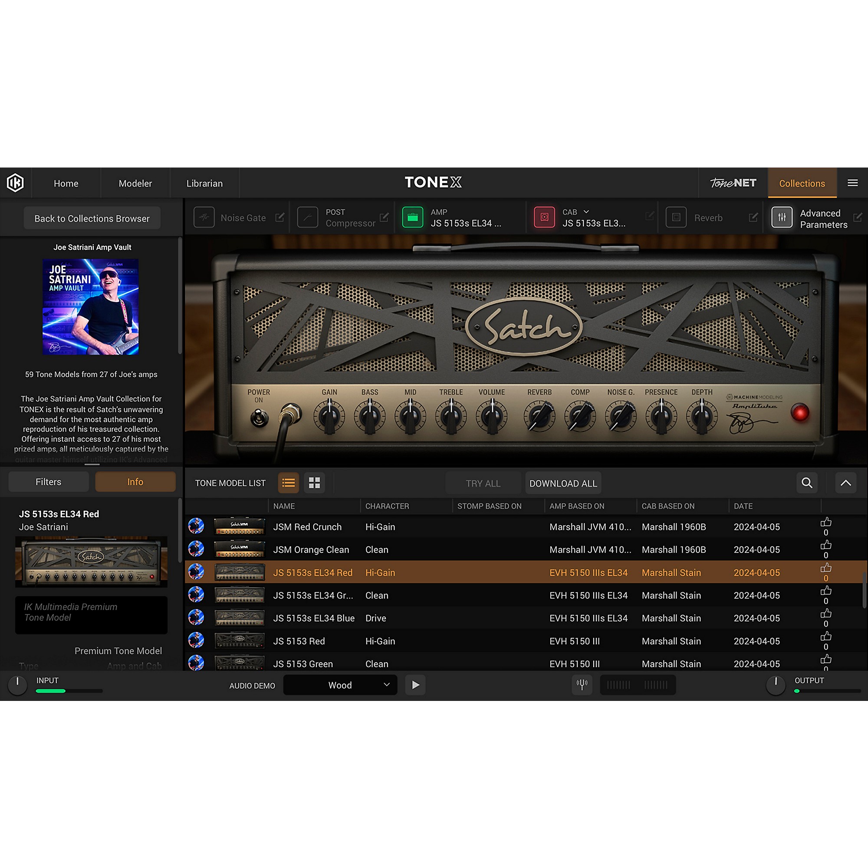Switch to the Info tab

(135, 482)
